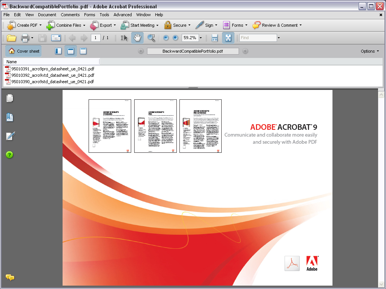Open the Signatures panel icon
The image size is (386, 289).
(10, 136)
